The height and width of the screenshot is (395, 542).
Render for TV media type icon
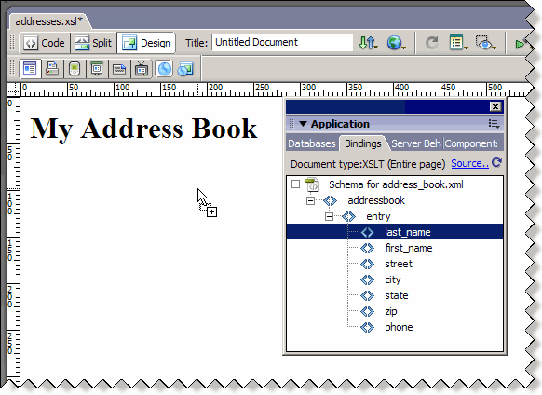(142, 69)
